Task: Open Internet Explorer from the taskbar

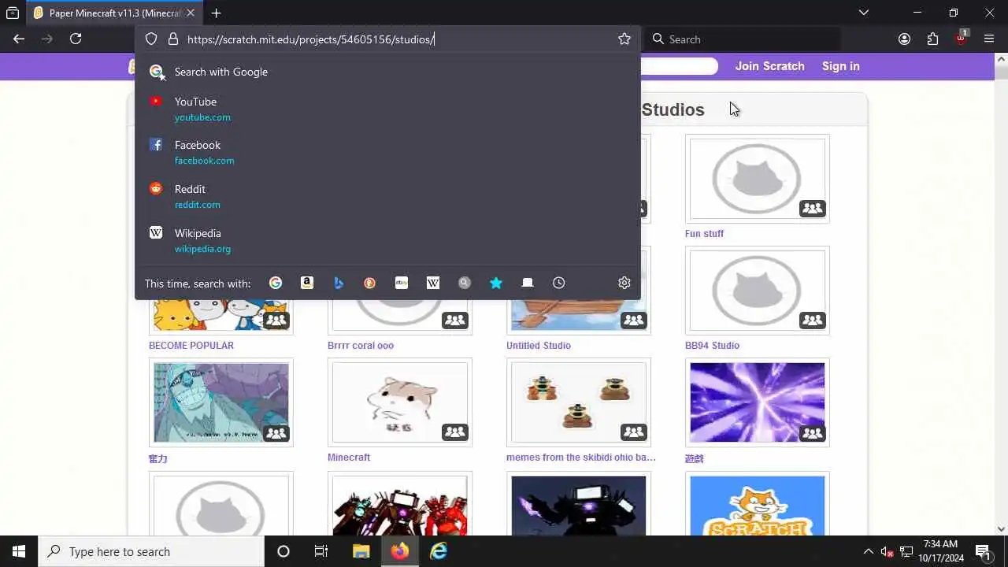Action: 439,551
